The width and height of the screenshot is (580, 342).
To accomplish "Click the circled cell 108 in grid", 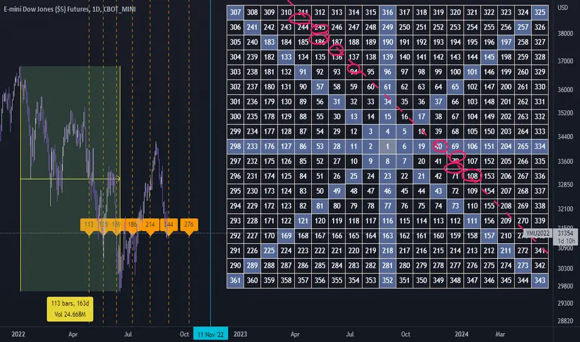I will click(x=472, y=177).
